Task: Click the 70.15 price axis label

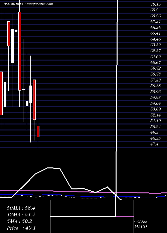Action: 156,4
